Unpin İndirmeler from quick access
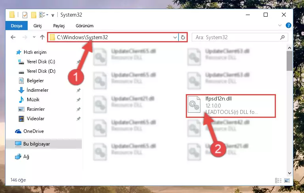 coord(78,90)
